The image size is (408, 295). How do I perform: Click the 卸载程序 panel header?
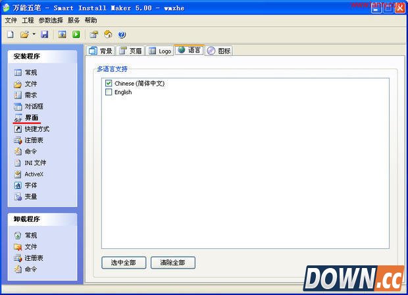[42, 219]
